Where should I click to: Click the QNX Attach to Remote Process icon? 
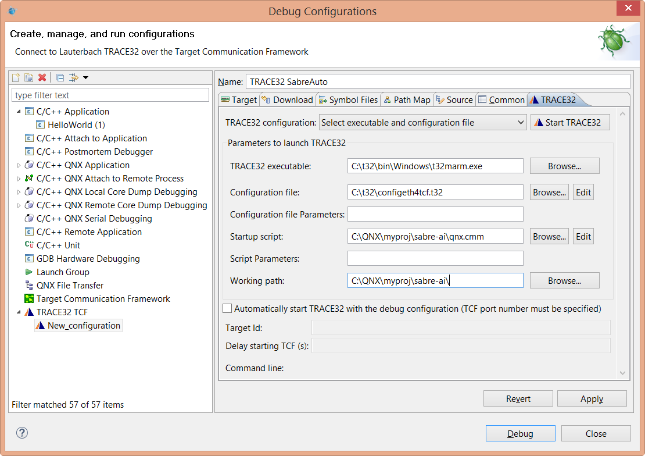click(x=29, y=178)
